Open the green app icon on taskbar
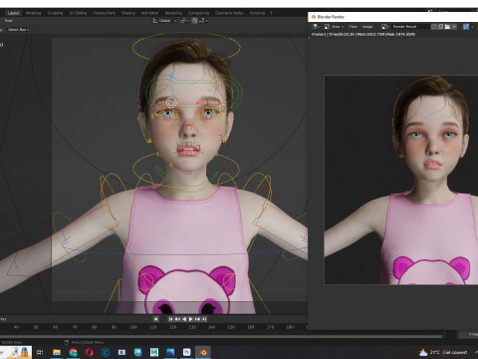 pos(154,352)
